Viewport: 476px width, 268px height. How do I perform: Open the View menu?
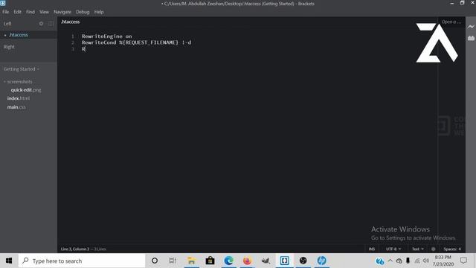point(44,12)
